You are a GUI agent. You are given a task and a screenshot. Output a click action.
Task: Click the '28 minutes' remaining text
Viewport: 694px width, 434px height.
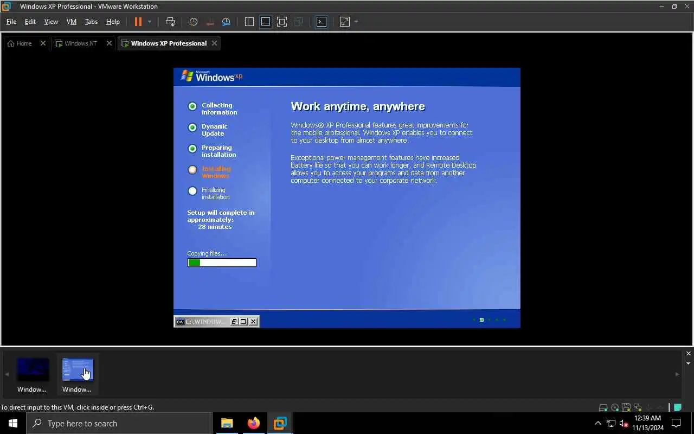pyautogui.click(x=215, y=227)
